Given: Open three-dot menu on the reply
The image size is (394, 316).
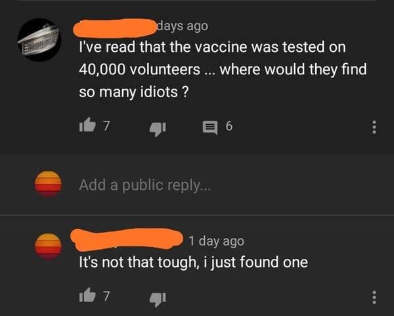Looking at the screenshot, I should (374, 298).
